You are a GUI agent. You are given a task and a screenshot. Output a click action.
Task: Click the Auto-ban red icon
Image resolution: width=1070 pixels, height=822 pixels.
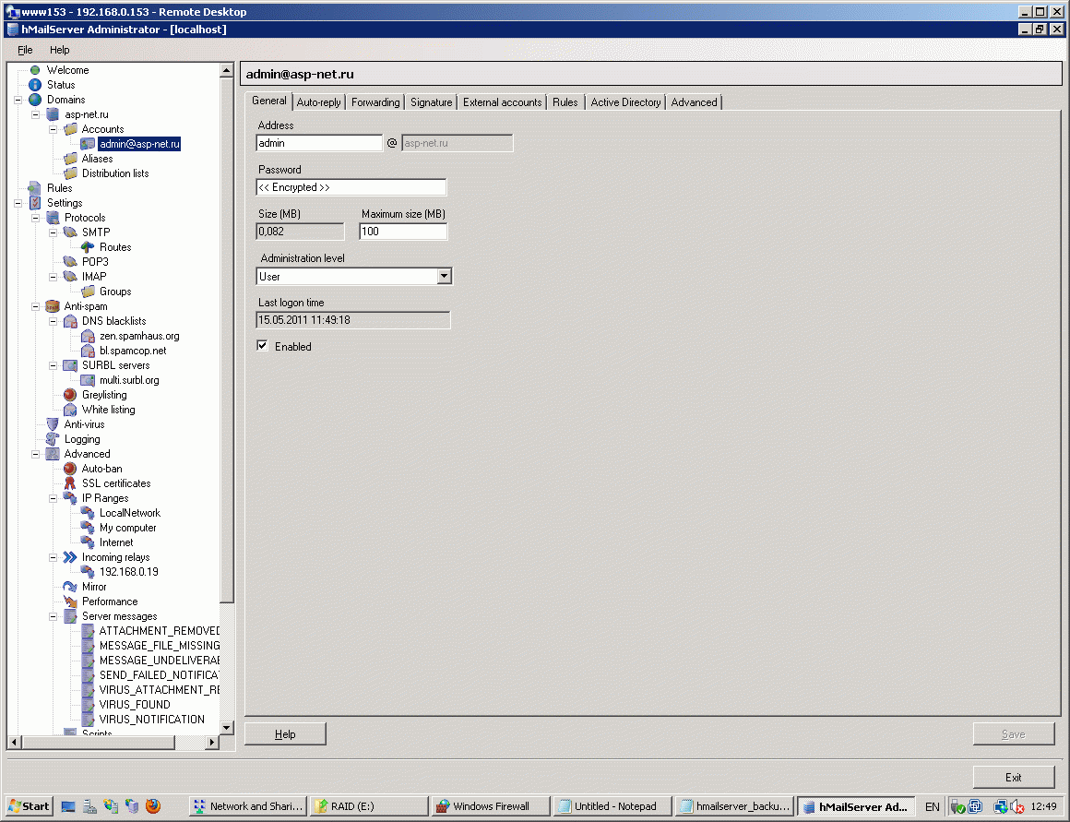69,469
